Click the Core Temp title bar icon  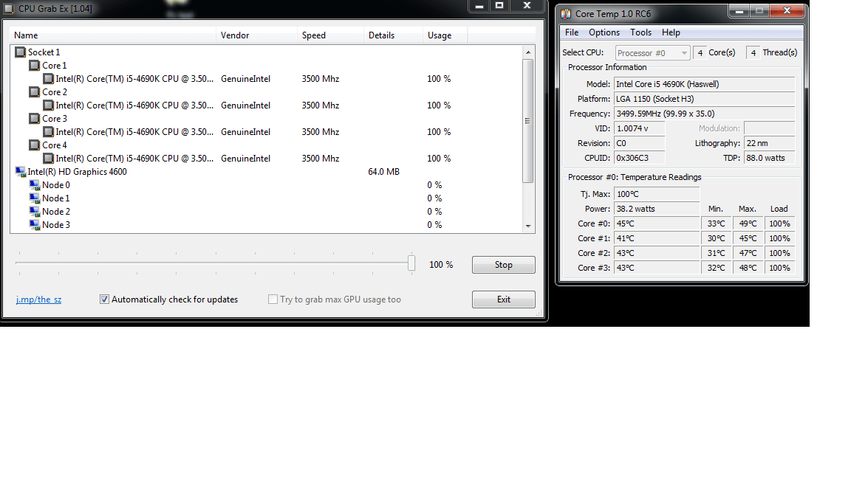click(566, 13)
